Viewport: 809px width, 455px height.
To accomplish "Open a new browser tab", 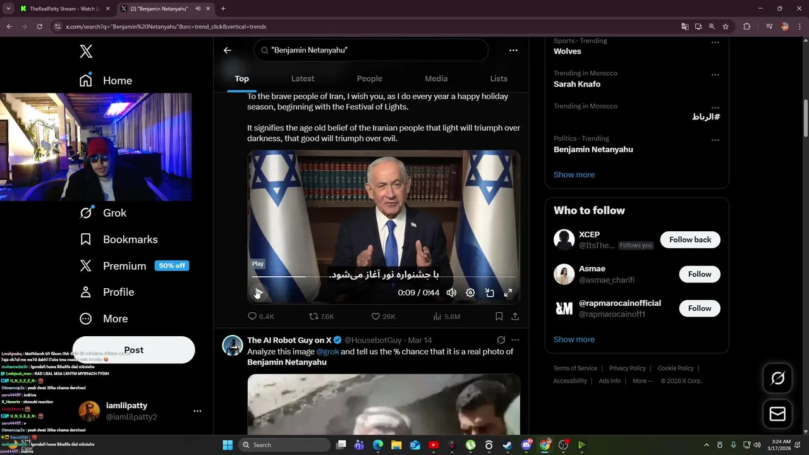I will coord(223,9).
